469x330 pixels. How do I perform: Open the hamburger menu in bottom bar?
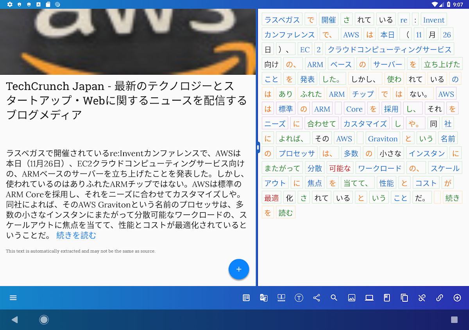point(13,298)
